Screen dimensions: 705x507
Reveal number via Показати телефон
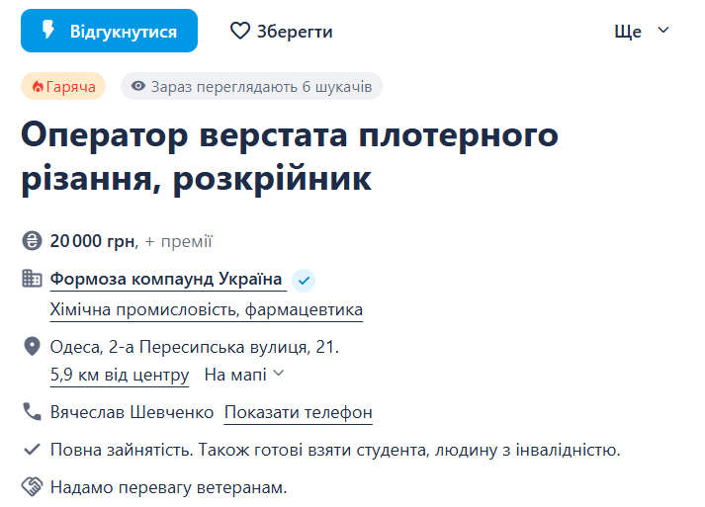(299, 412)
